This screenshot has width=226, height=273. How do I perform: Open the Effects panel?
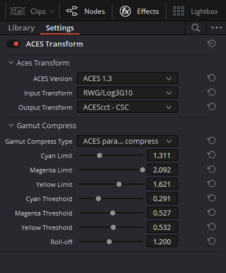click(139, 12)
